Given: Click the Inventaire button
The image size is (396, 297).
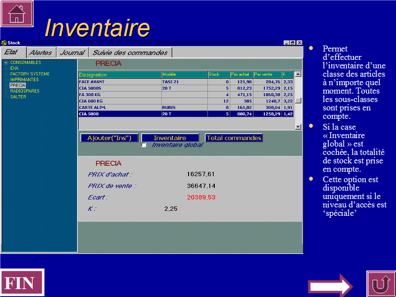Looking at the screenshot, I should pos(170,138).
